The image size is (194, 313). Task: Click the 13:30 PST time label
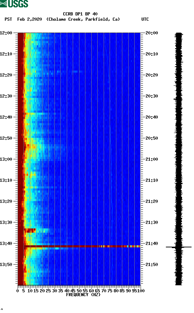pyautogui.click(x=6, y=222)
